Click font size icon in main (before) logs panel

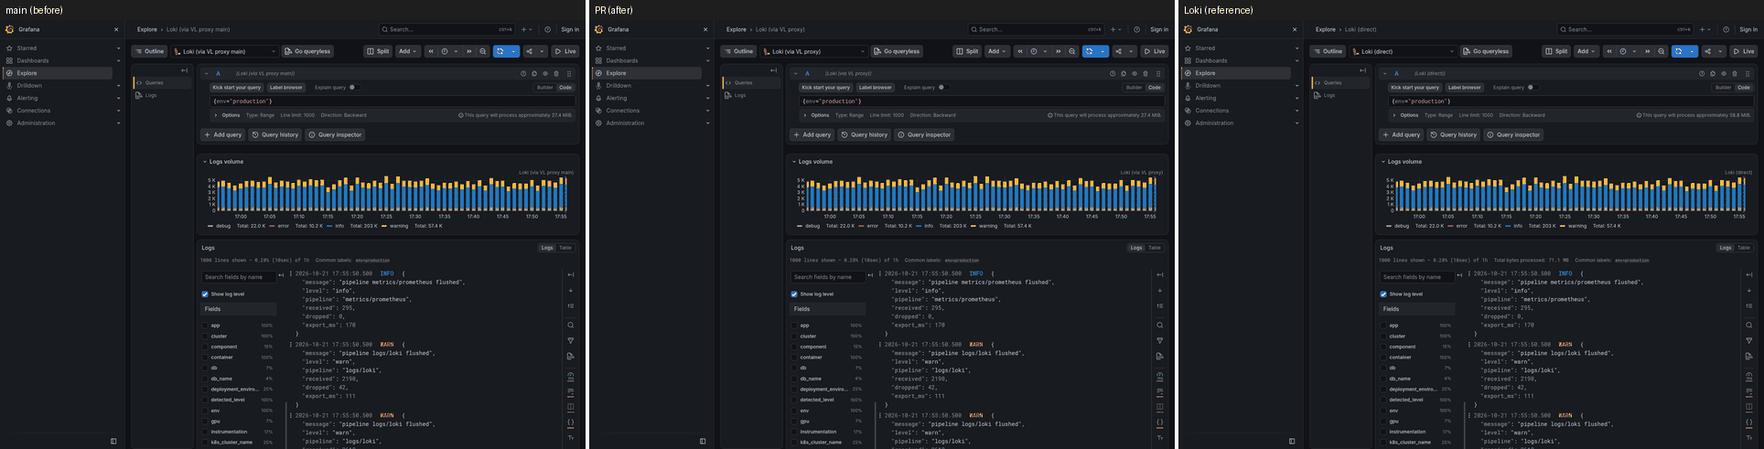pos(571,438)
